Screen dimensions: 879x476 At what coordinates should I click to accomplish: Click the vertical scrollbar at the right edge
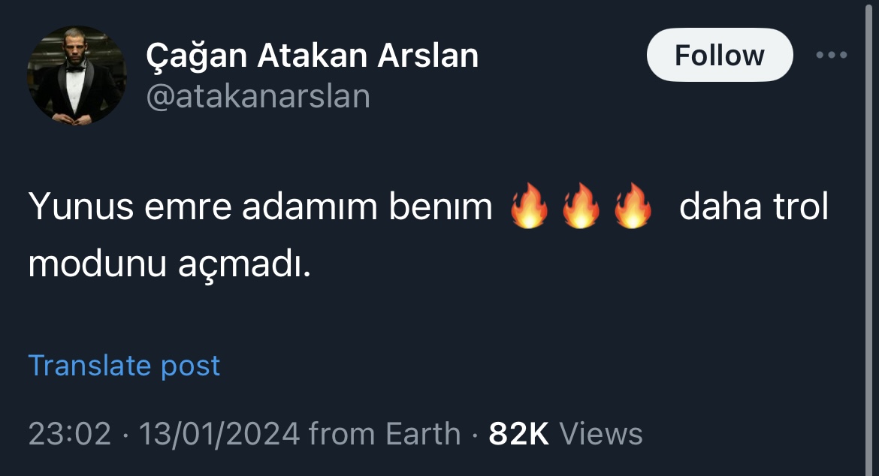click(x=871, y=238)
